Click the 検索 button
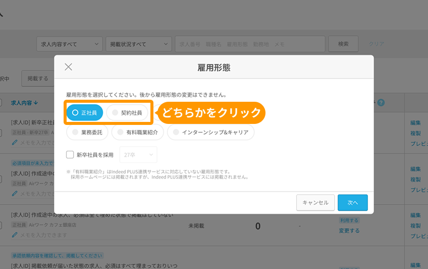 coord(343,44)
